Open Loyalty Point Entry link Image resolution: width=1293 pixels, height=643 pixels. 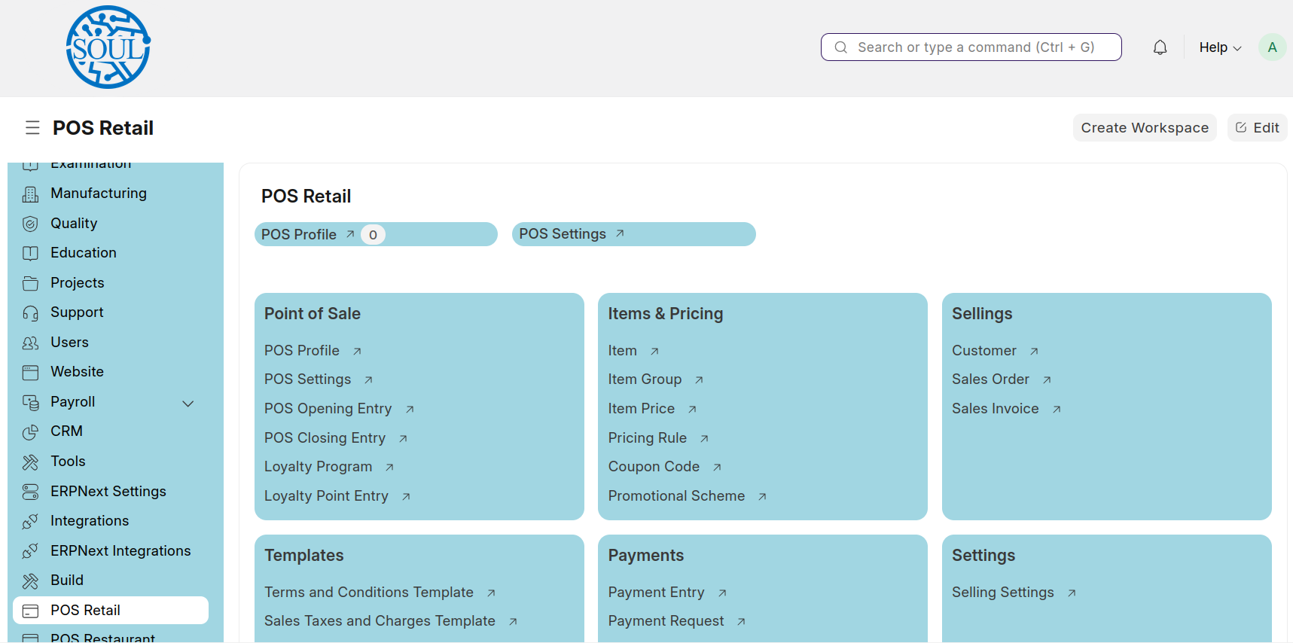tap(326, 496)
